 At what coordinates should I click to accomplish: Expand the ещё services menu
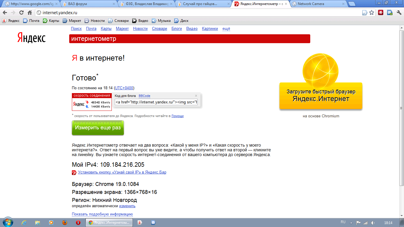[x=226, y=29]
